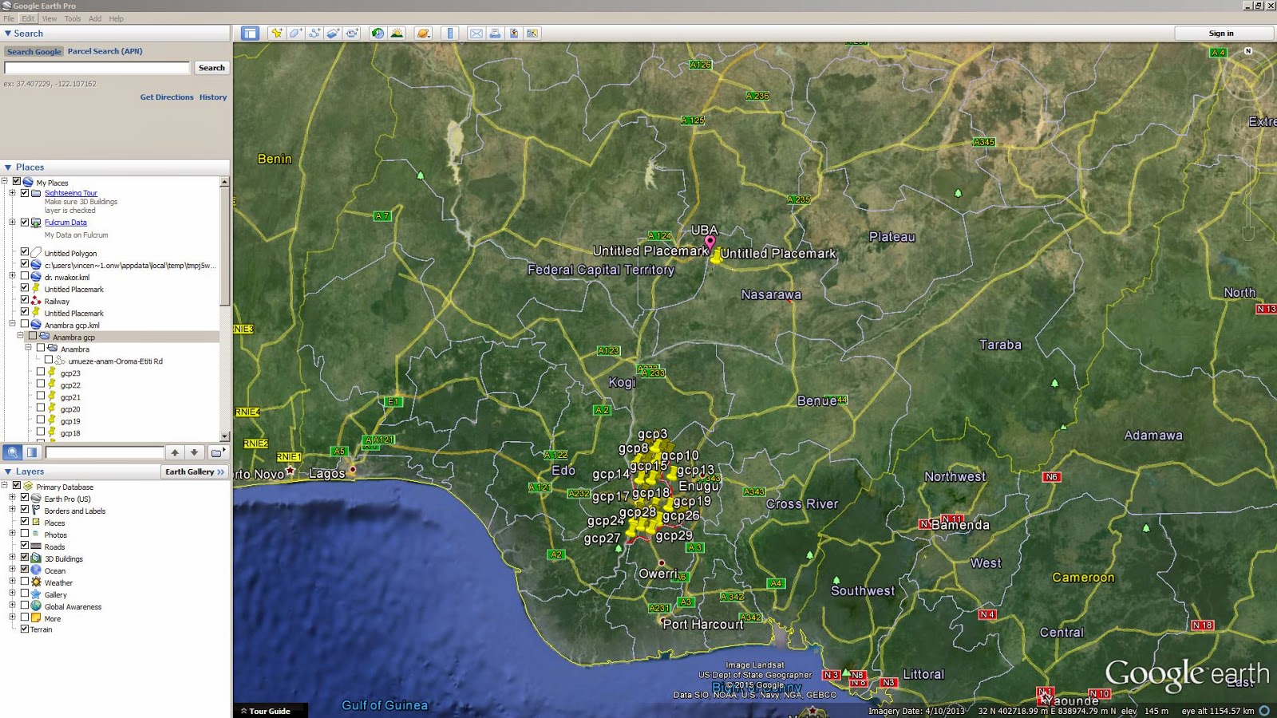Click the Add Placemark pushpin tool
The height and width of the screenshot is (718, 1277).
(276, 34)
